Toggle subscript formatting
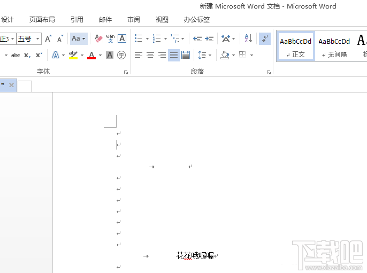 click(27, 56)
